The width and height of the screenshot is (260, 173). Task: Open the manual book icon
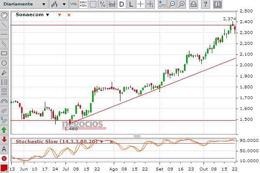217,4
